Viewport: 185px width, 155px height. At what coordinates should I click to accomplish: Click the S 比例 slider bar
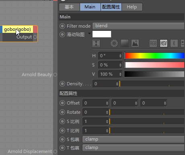pos(147,121)
